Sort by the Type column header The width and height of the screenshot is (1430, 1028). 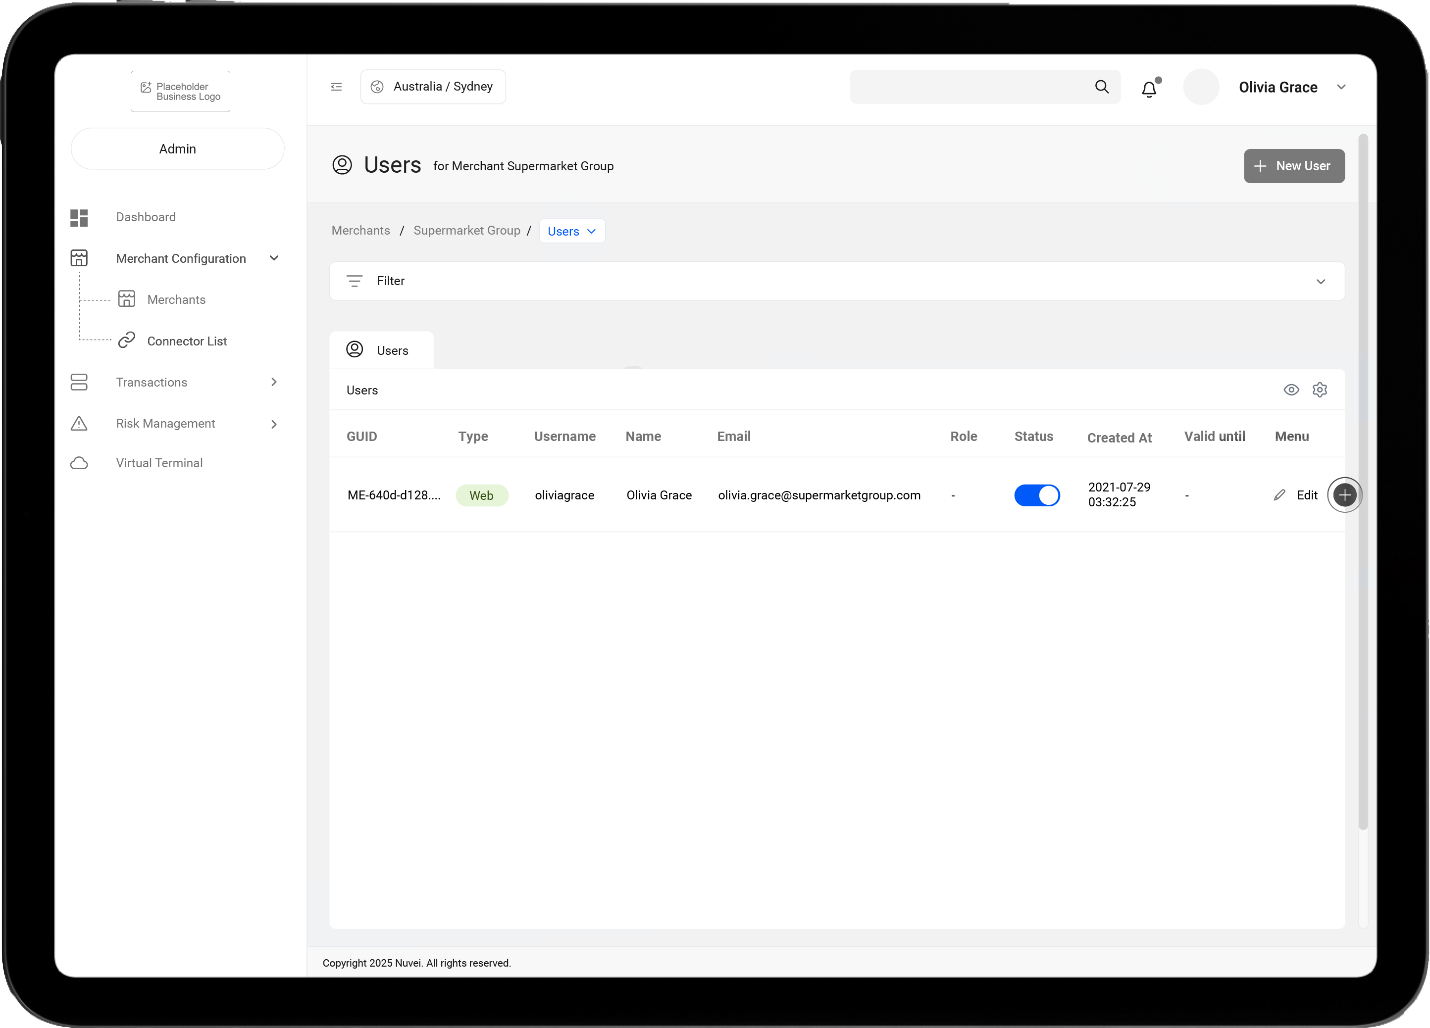473,436
